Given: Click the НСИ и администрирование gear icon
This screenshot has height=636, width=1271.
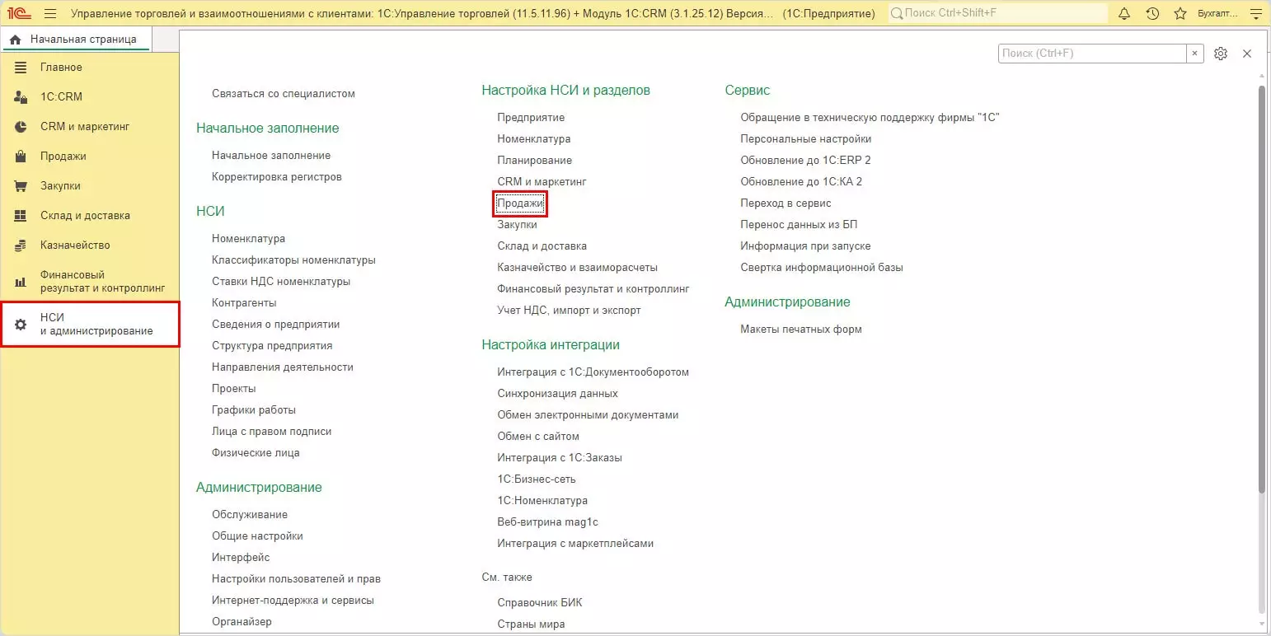Looking at the screenshot, I should 21,325.
